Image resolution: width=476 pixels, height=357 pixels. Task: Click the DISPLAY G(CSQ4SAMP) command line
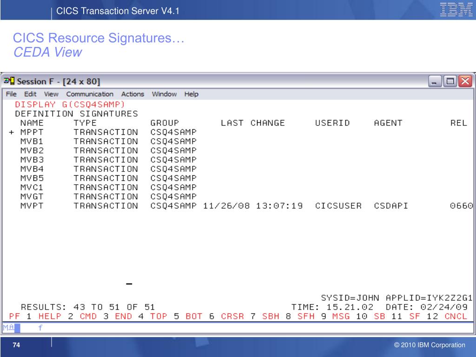pos(70,105)
